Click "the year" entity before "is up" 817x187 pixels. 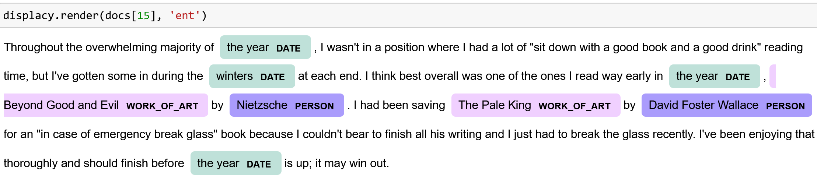point(218,163)
